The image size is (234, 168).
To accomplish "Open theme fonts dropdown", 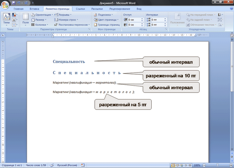I will pos(14,20).
